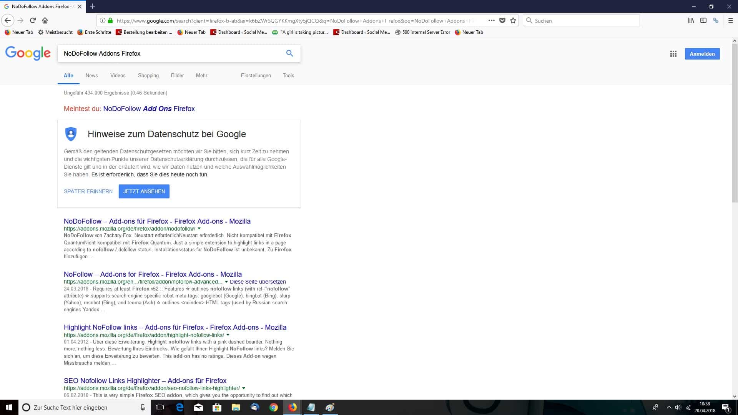Show hidden system tray icons
Viewport: 738px width, 415px height.
click(669, 407)
